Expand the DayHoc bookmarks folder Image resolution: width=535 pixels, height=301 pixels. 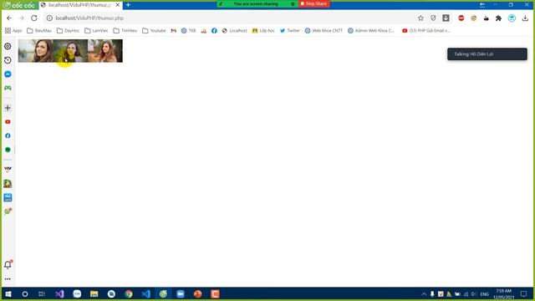click(x=69, y=30)
